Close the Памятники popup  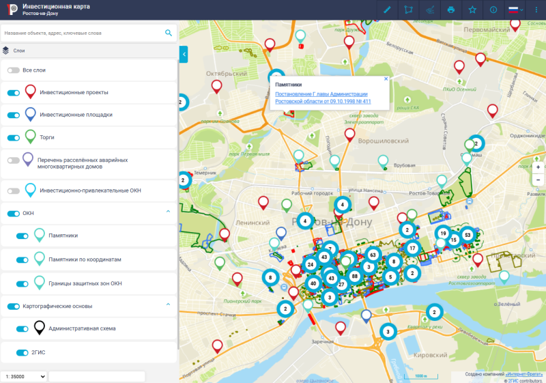click(x=386, y=79)
